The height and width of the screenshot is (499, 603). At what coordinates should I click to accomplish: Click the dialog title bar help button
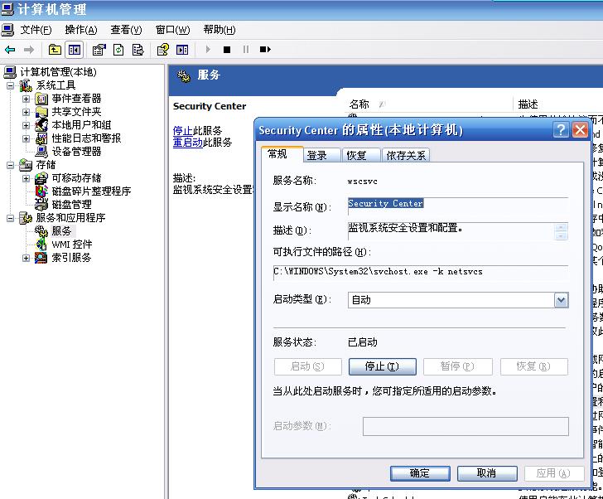(x=561, y=129)
